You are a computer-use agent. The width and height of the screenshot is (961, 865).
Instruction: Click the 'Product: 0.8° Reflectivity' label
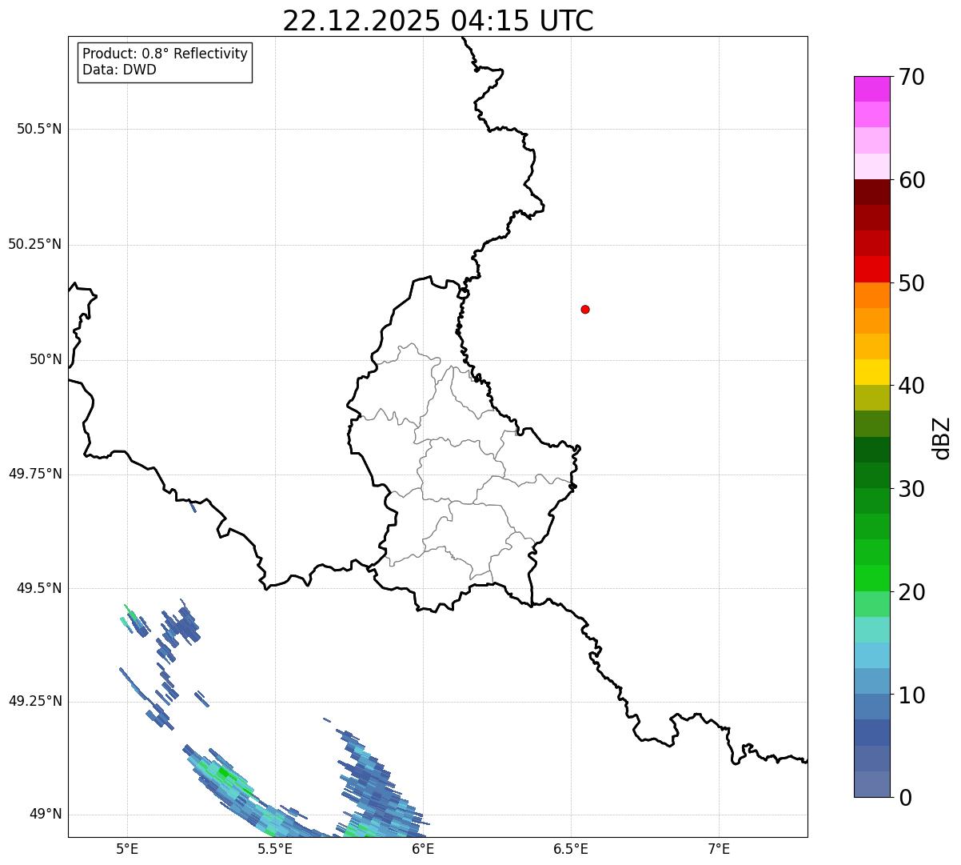165,54
